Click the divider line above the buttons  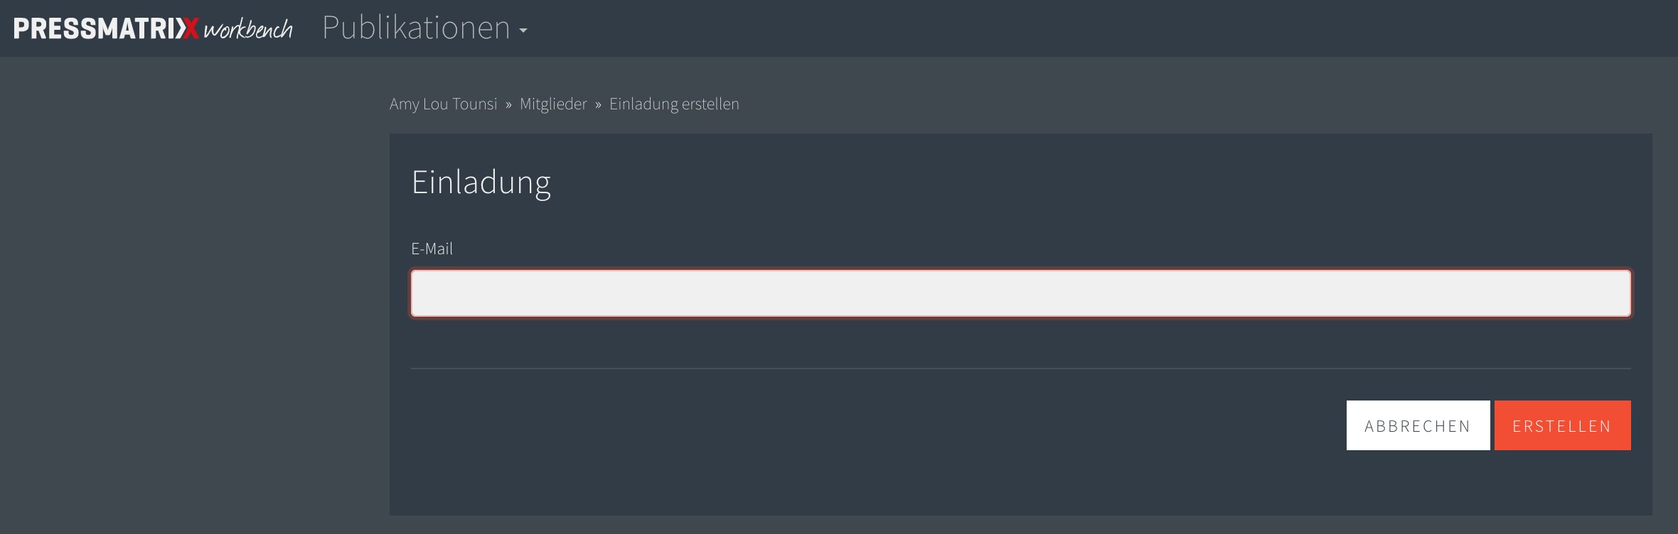point(1021,369)
